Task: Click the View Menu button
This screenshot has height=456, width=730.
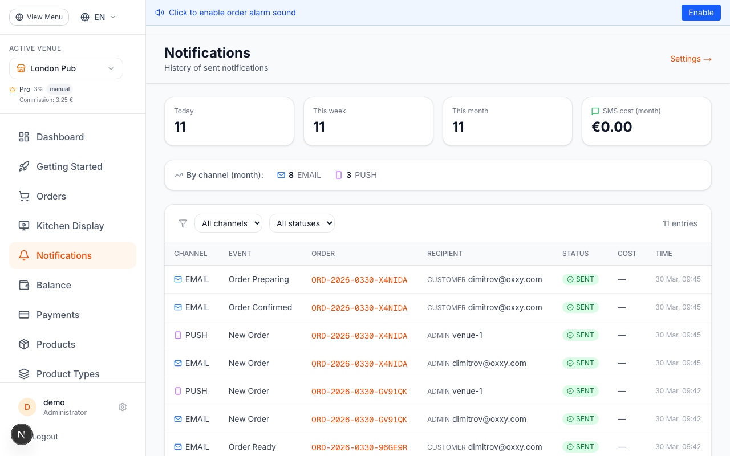Action: (x=39, y=17)
